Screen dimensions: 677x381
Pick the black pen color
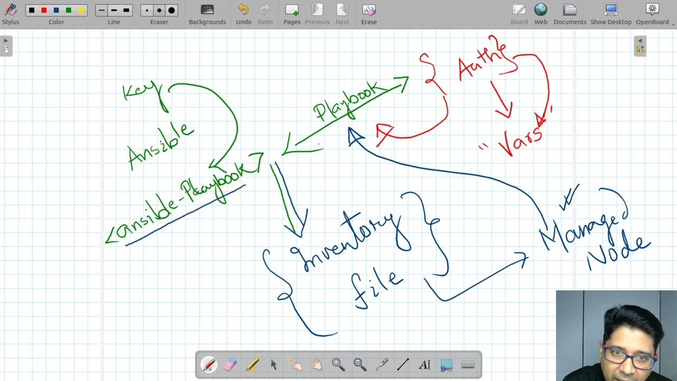(x=32, y=10)
